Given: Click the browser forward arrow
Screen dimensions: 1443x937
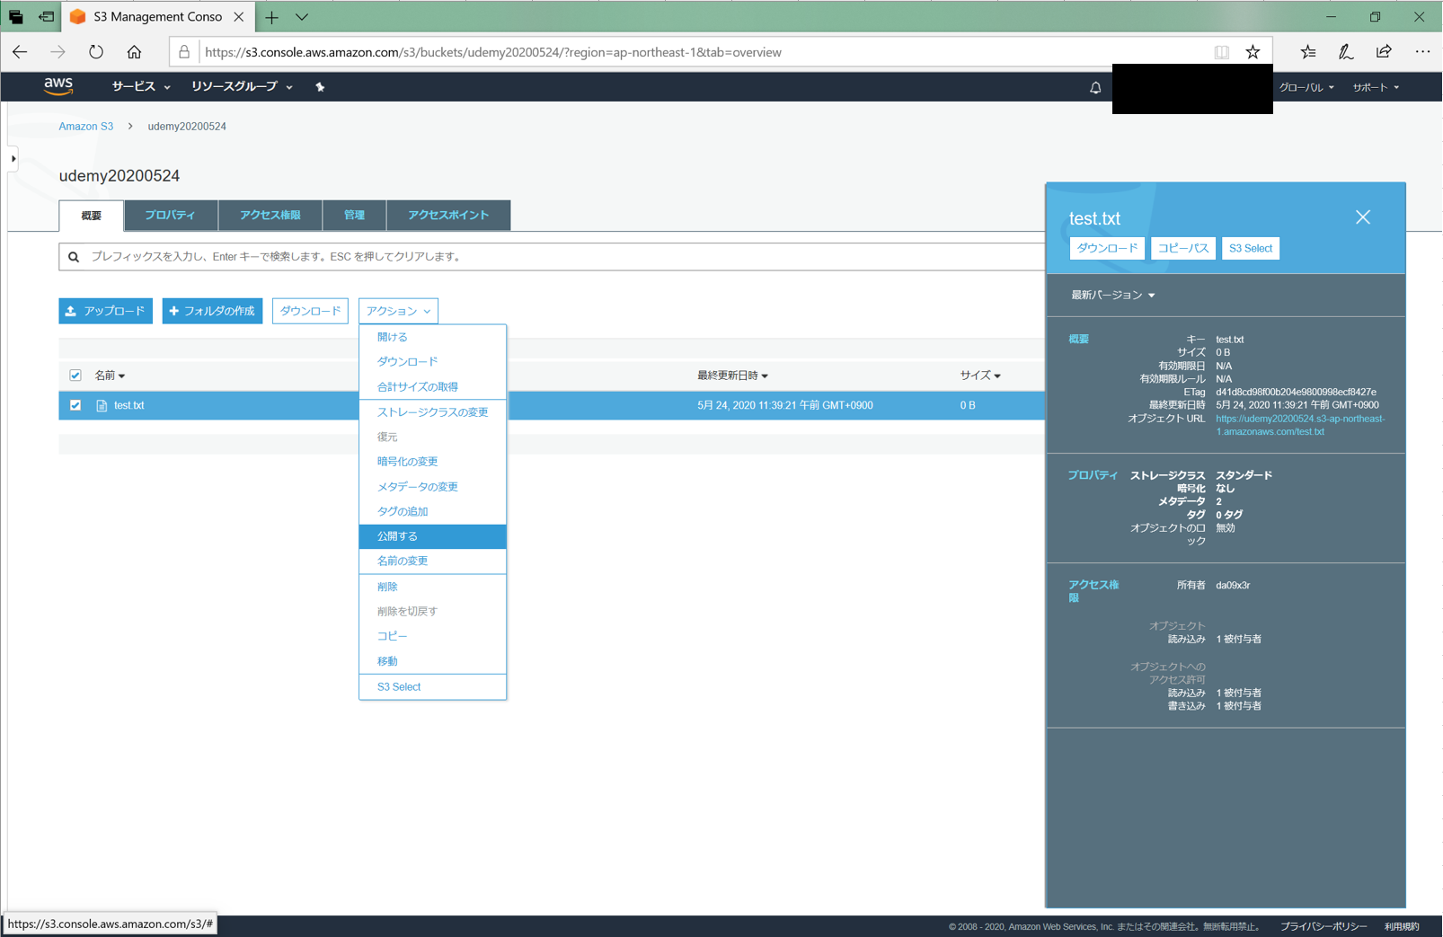Looking at the screenshot, I should [x=58, y=52].
